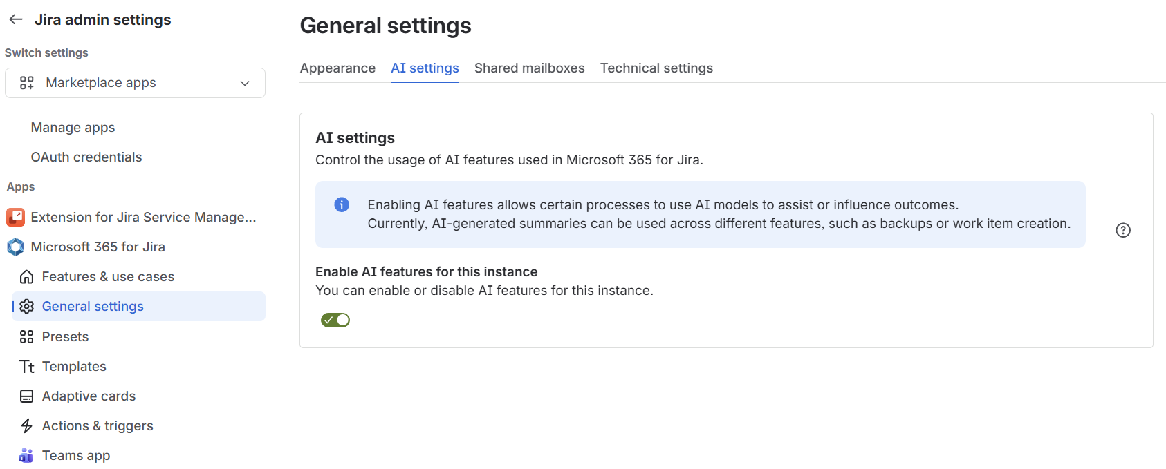
Task: Expand the Marketplace apps dropdown chevron
Action: tap(245, 83)
